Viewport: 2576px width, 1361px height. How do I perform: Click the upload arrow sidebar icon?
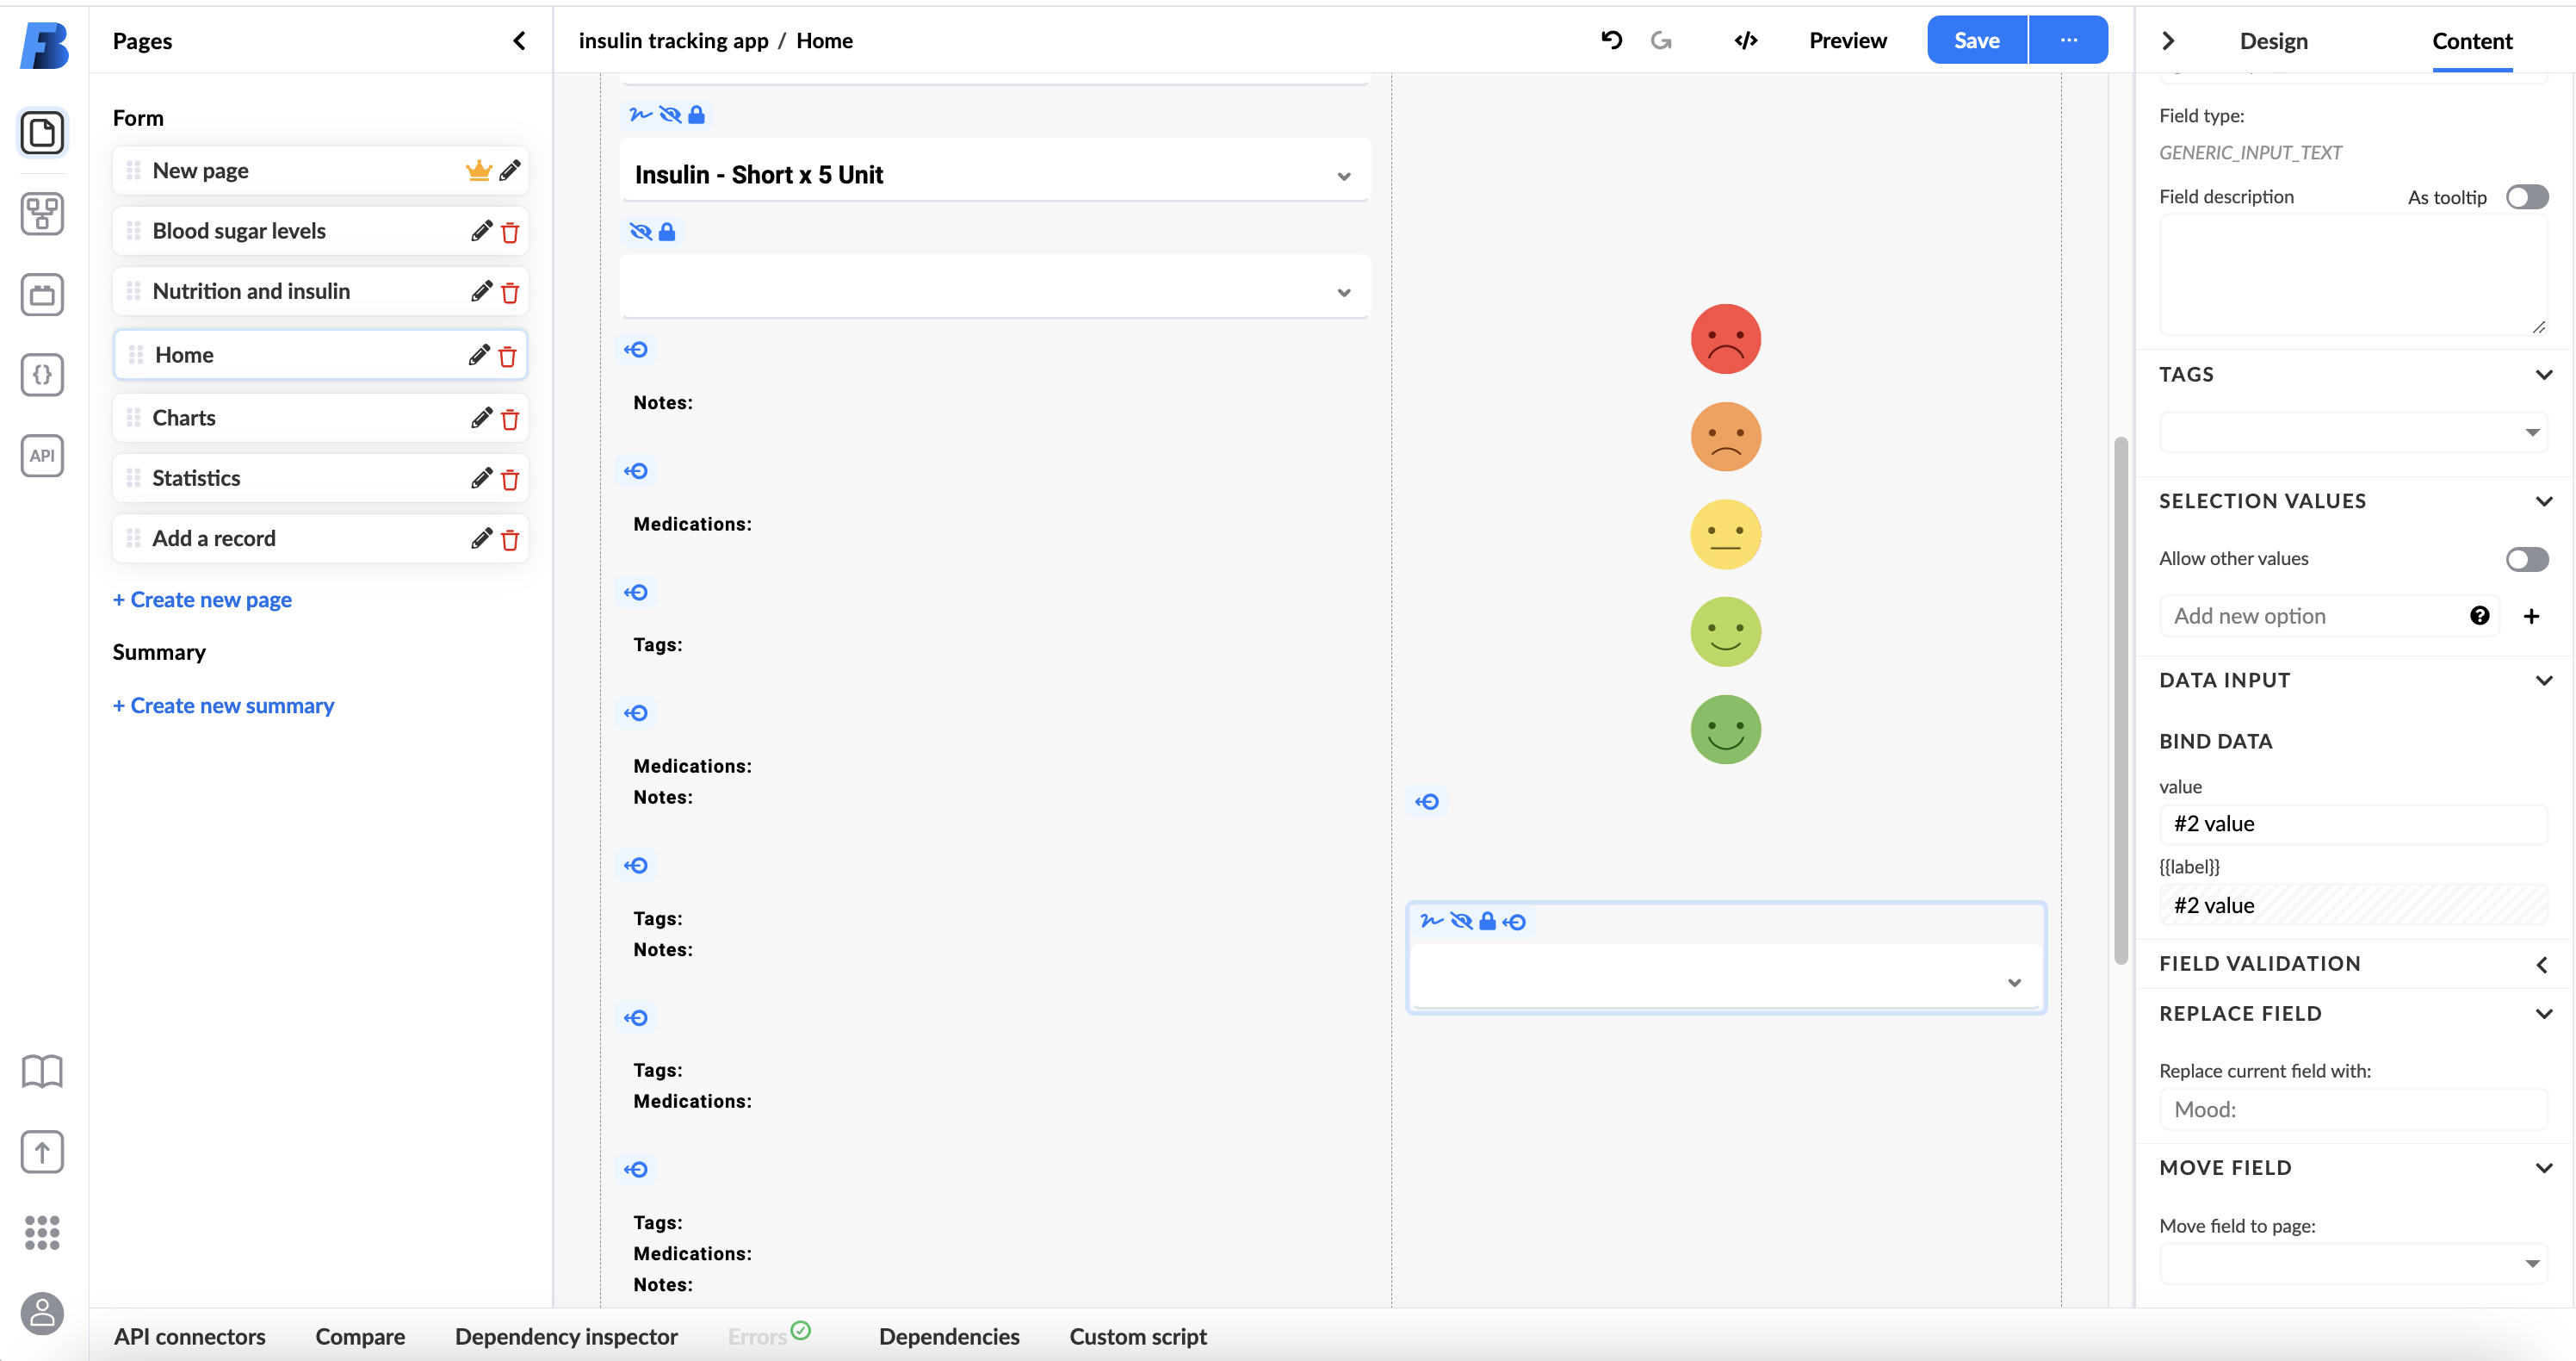(x=42, y=1152)
